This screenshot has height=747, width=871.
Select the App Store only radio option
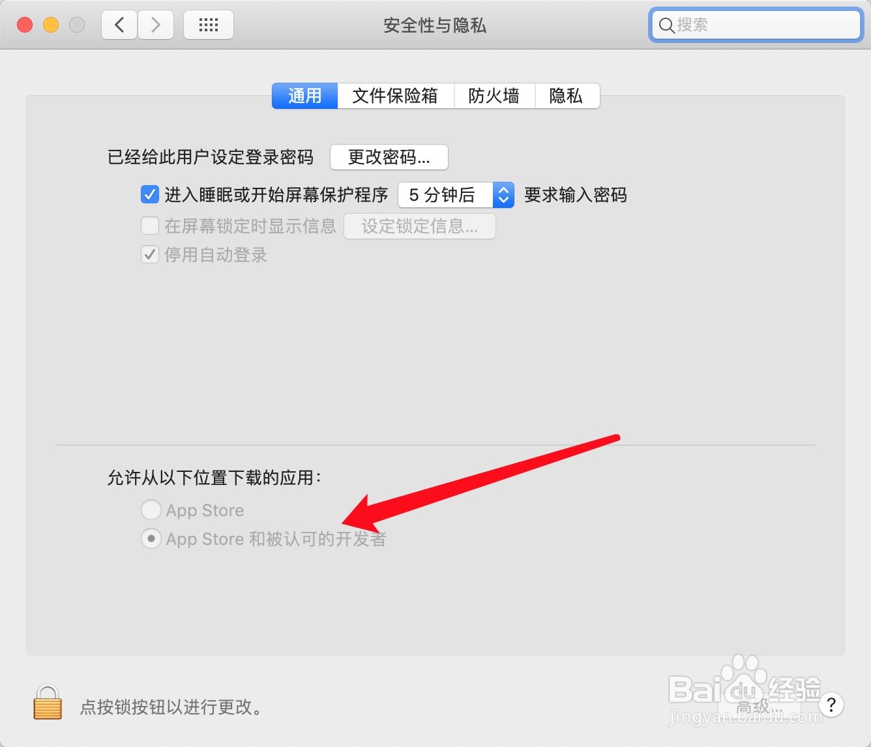click(x=151, y=510)
